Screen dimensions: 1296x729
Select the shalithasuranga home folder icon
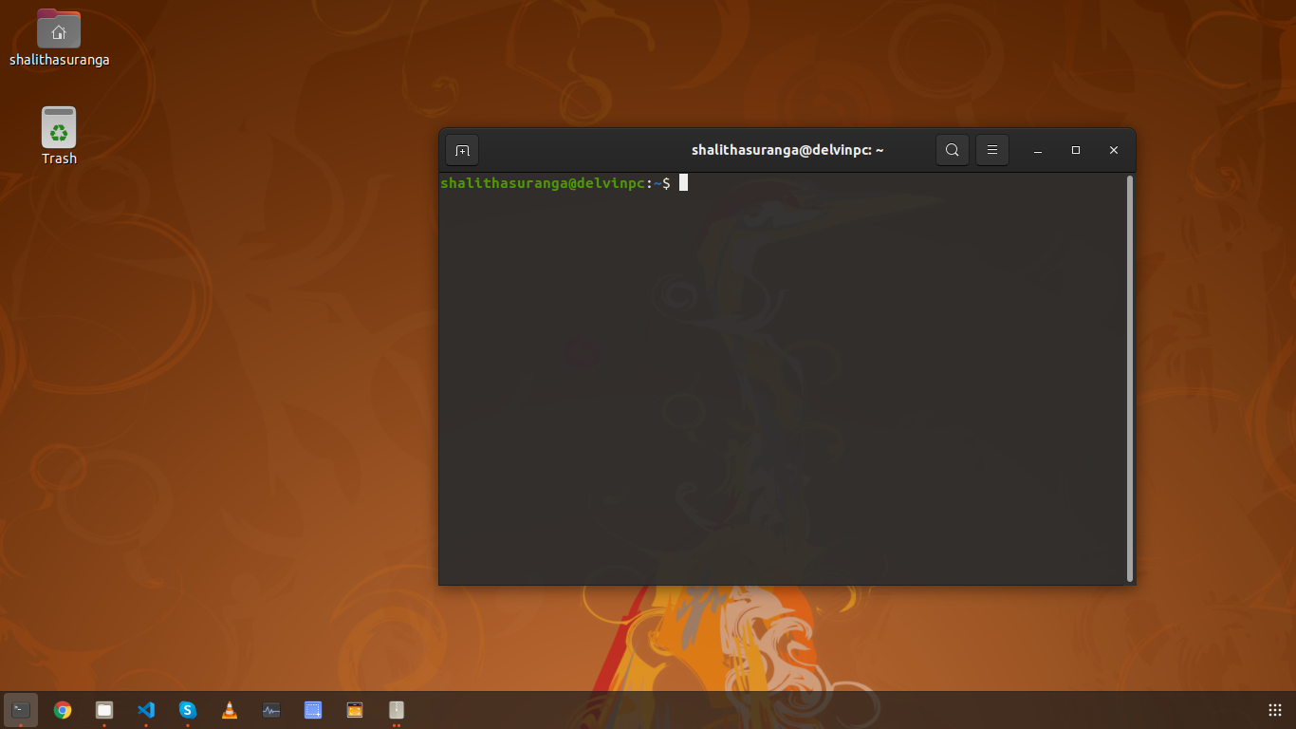59,30
